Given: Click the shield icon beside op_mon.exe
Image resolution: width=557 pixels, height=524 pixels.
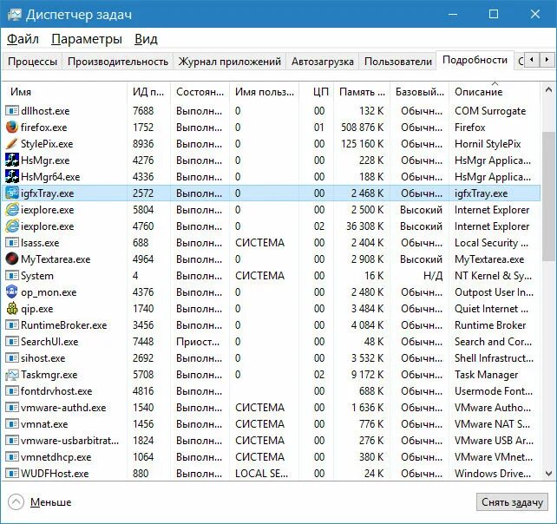Looking at the screenshot, I should [x=12, y=292].
